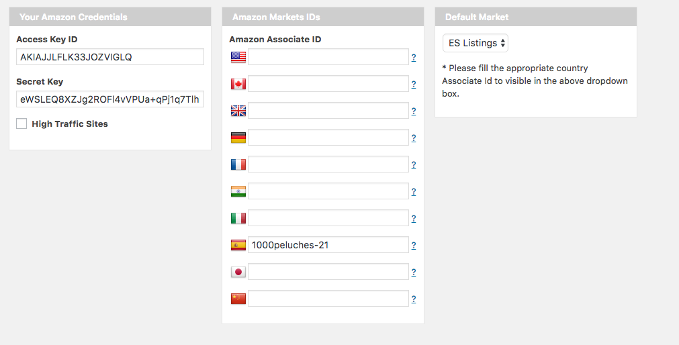Open help link for Canada Associate ID
Screen dimensions: 679x345
(414, 85)
